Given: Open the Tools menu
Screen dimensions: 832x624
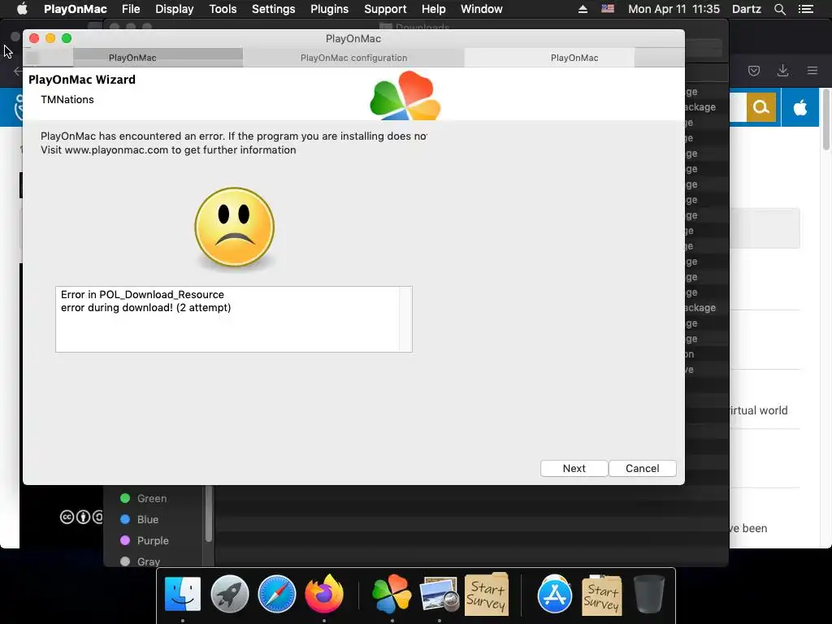Looking at the screenshot, I should pyautogui.click(x=223, y=9).
